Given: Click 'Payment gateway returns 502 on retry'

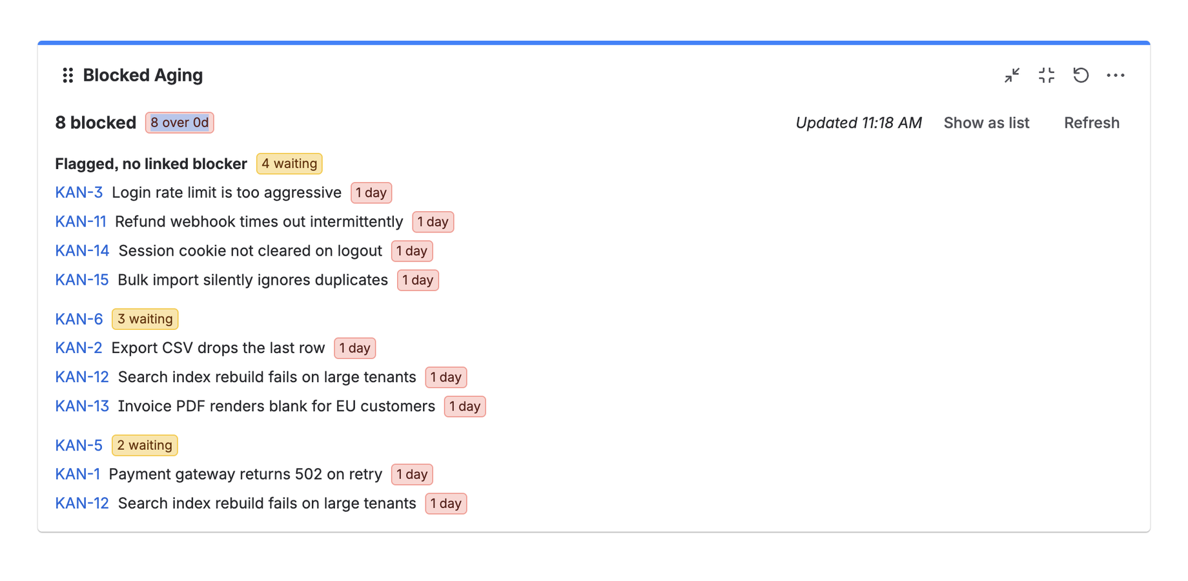Looking at the screenshot, I should [x=246, y=474].
